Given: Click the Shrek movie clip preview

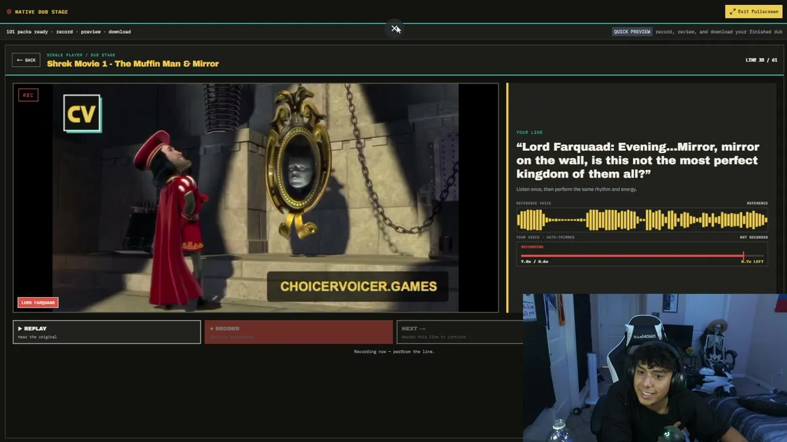Looking at the screenshot, I should (256, 198).
